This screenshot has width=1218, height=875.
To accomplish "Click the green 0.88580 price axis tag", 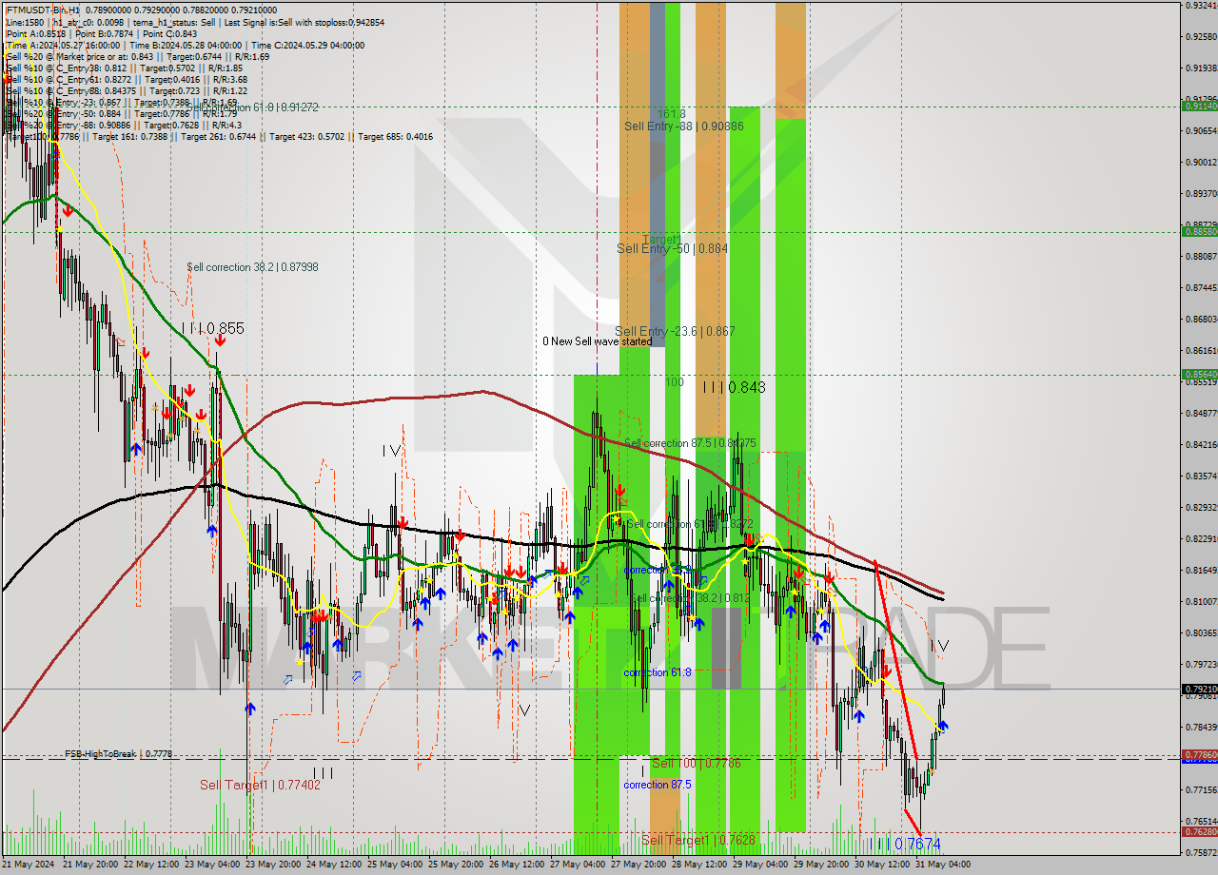I will [1199, 231].
